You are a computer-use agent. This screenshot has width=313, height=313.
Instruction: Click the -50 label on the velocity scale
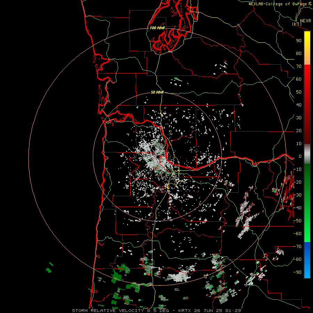(x=297, y=221)
